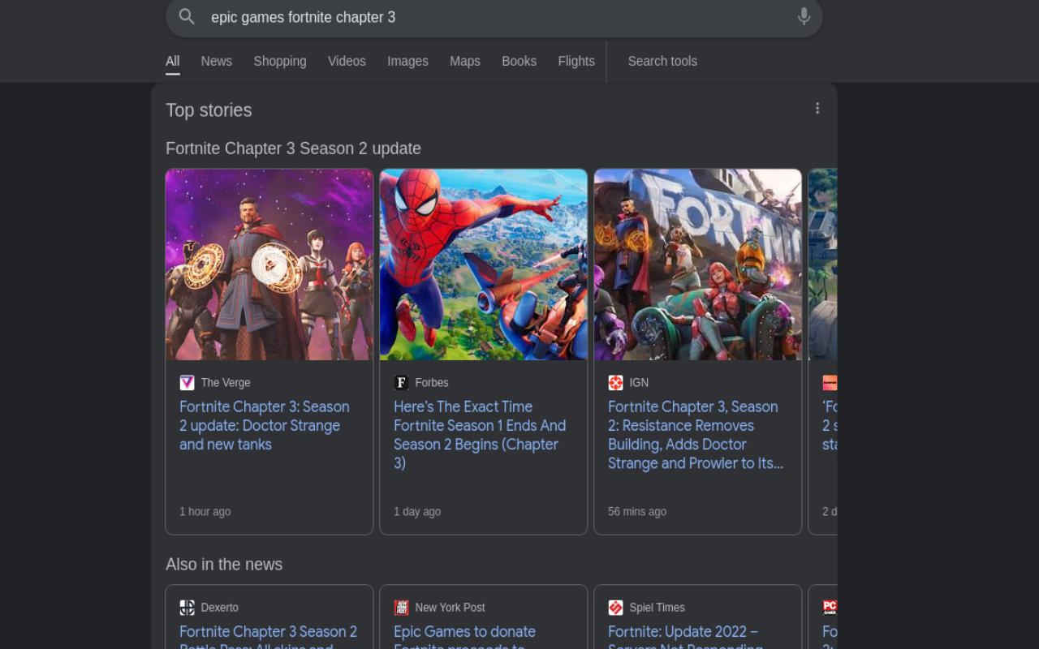
Task: Open New York Post Epic Games donate headline
Action: 465,636
